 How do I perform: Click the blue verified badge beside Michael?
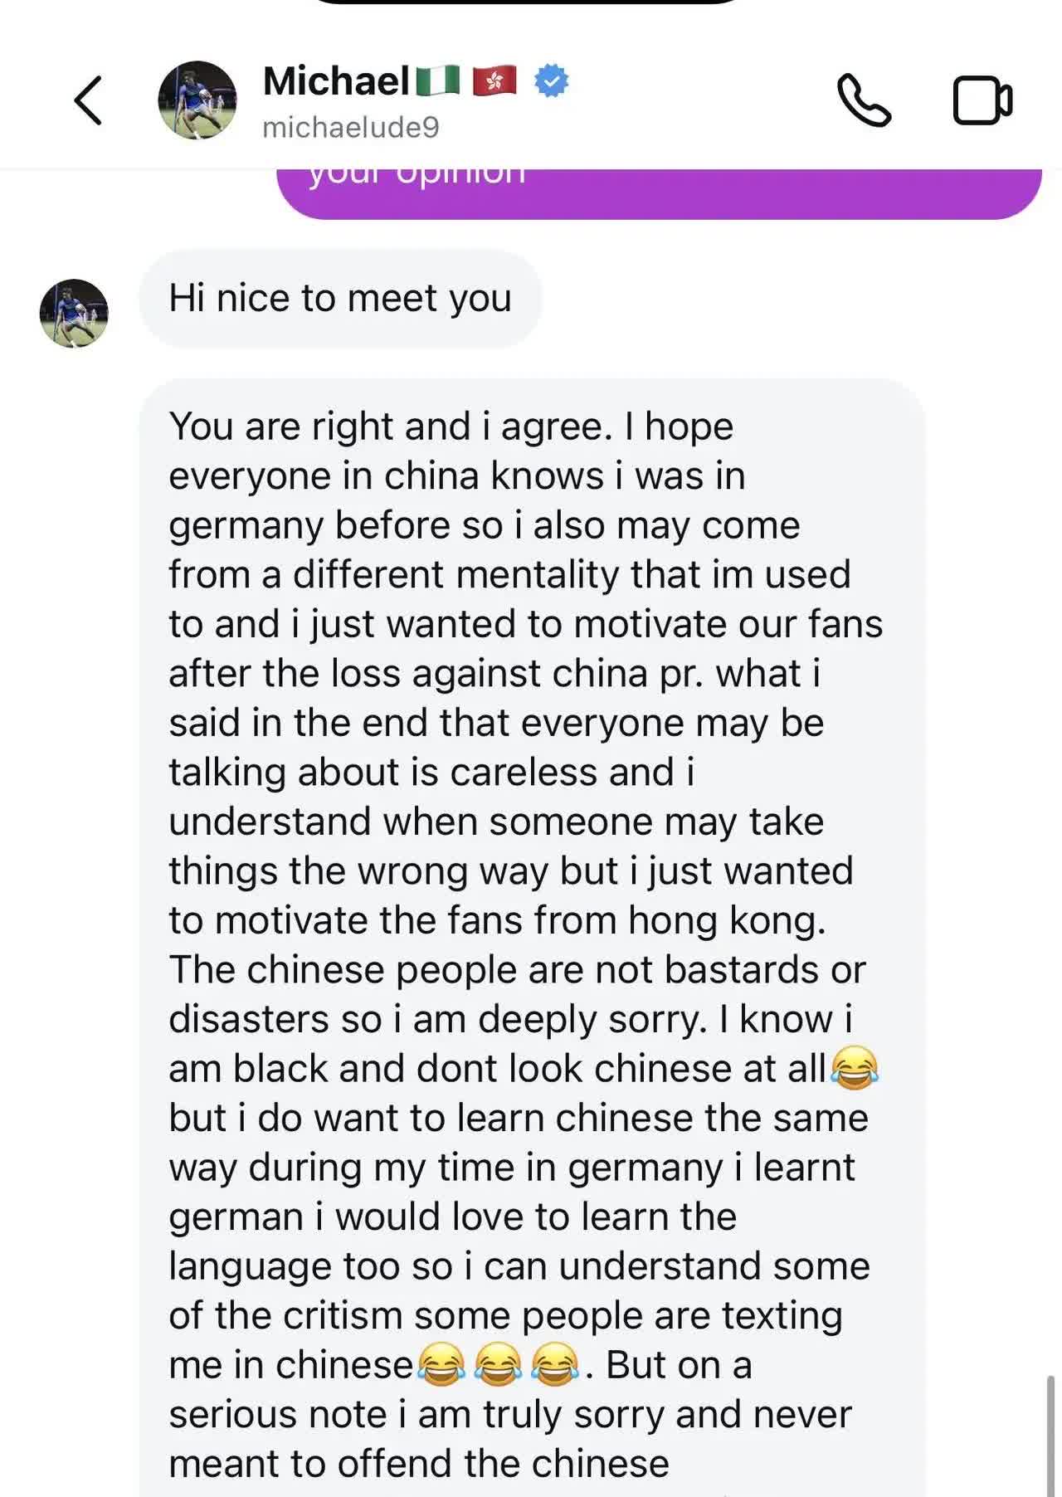(551, 81)
